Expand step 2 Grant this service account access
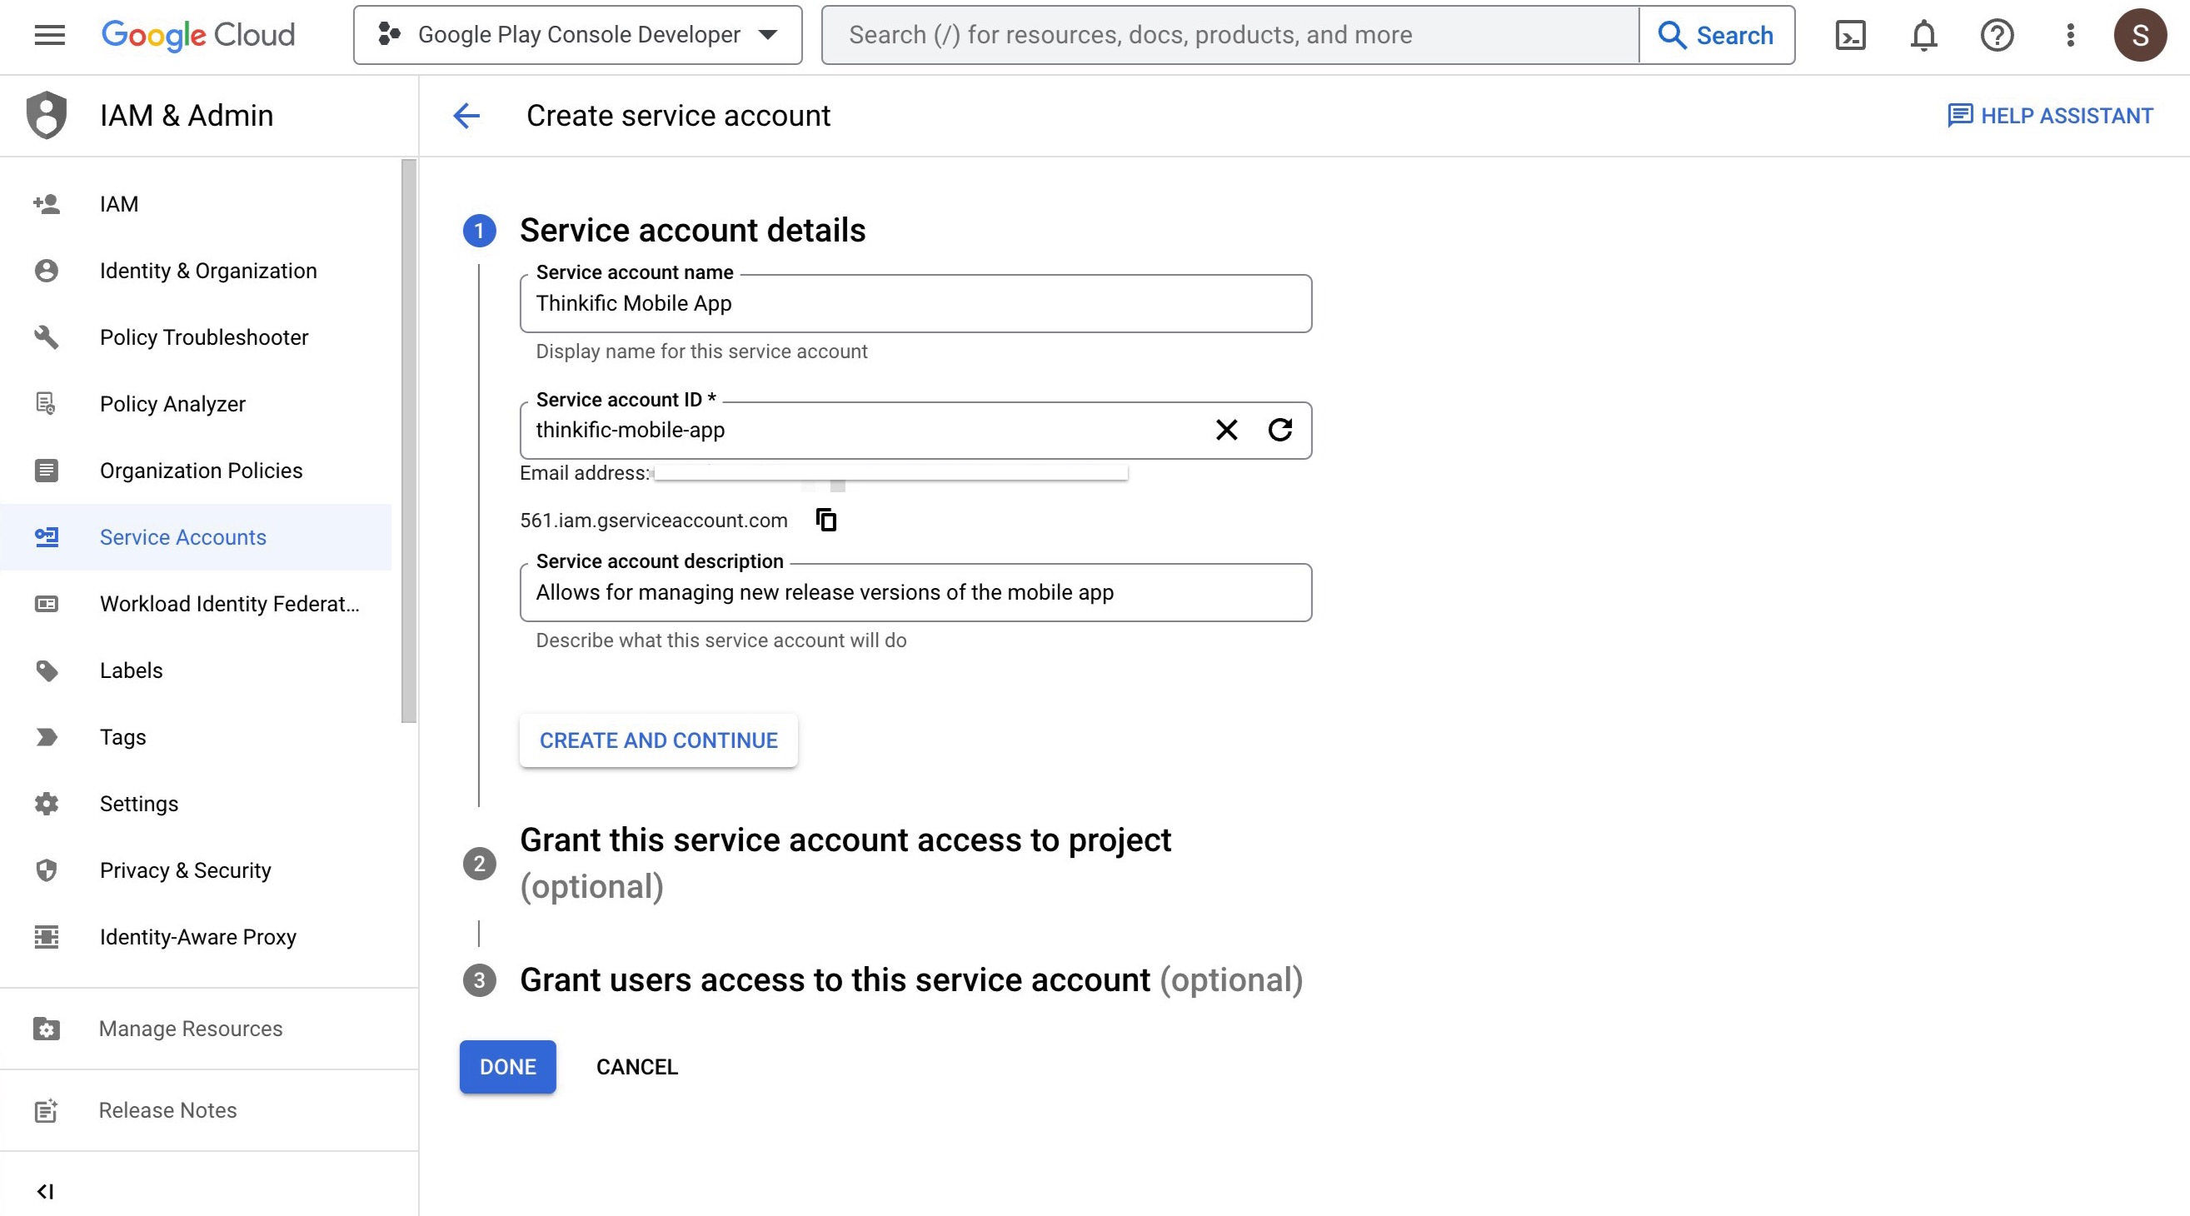 tap(845, 863)
